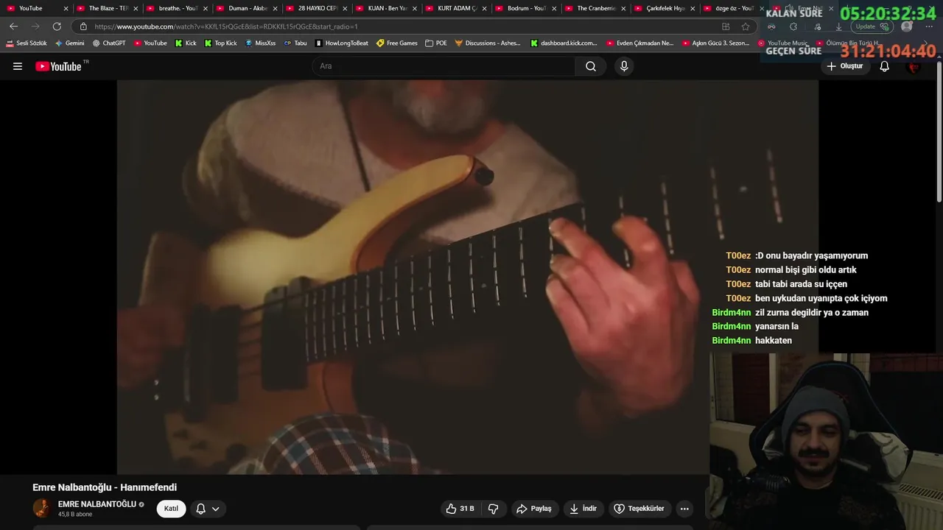The image size is (943, 530).
Task: Open the browser downloads icon
Action: click(838, 26)
